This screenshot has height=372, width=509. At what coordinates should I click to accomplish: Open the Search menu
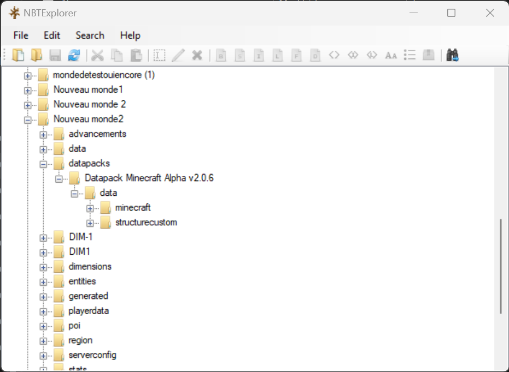[x=90, y=35]
